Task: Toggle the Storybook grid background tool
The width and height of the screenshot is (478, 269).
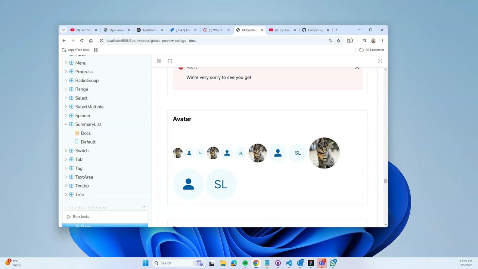Action: click(x=159, y=61)
